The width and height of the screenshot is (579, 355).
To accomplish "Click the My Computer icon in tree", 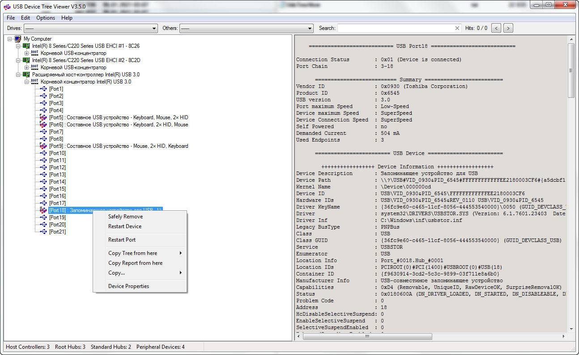I will tap(18, 39).
